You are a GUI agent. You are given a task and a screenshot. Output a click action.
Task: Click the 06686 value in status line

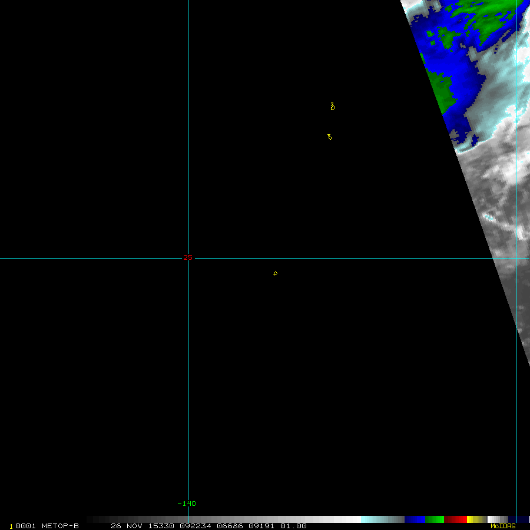[230, 526]
